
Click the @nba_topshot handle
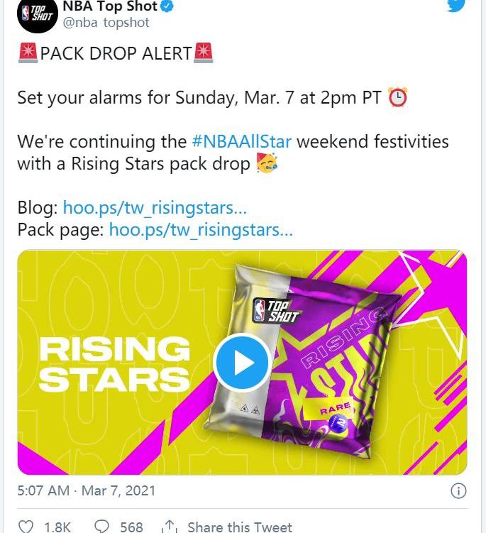[106, 23]
